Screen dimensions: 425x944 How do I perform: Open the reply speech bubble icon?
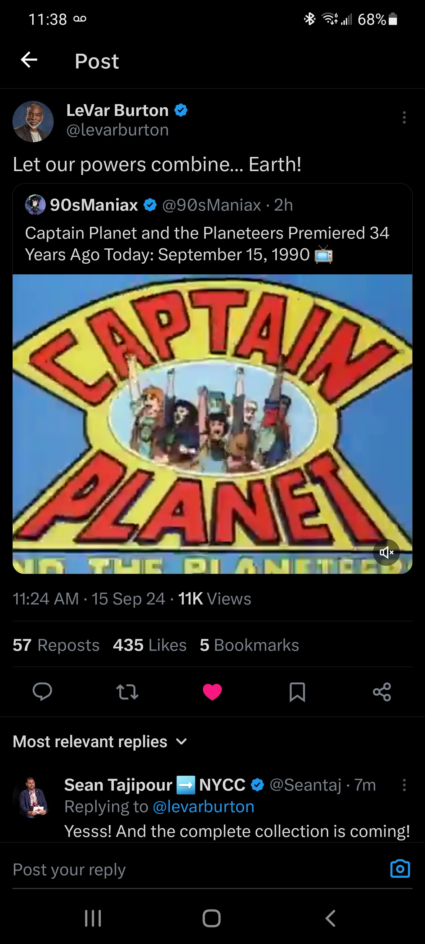pos(42,692)
